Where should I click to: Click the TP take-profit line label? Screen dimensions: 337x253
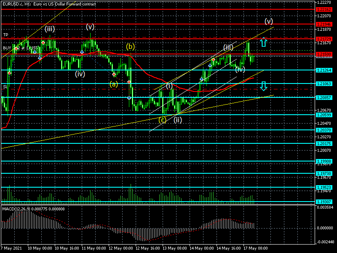[x=5, y=35]
